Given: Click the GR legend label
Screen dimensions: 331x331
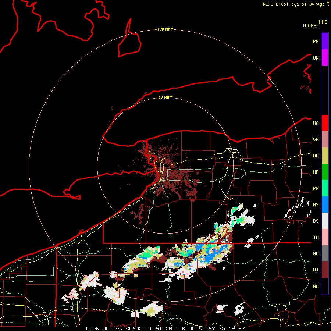Looking at the screenshot, I should click(316, 139).
